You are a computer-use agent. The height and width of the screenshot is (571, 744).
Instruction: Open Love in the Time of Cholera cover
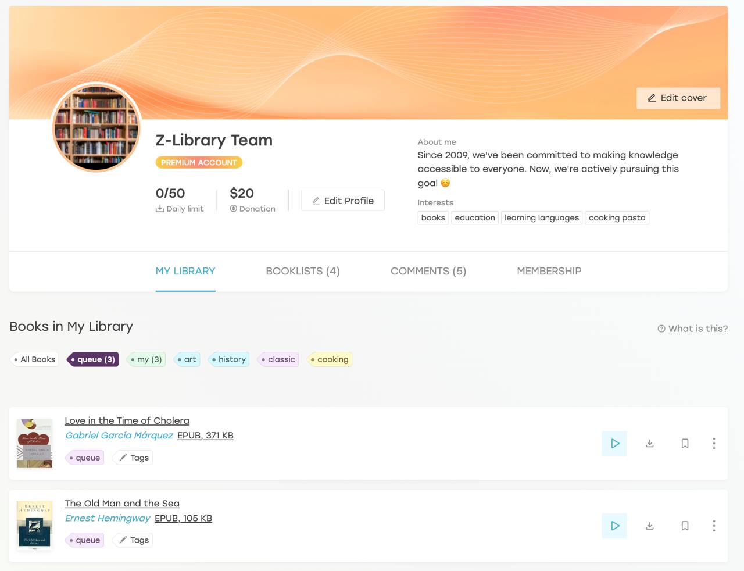click(35, 443)
